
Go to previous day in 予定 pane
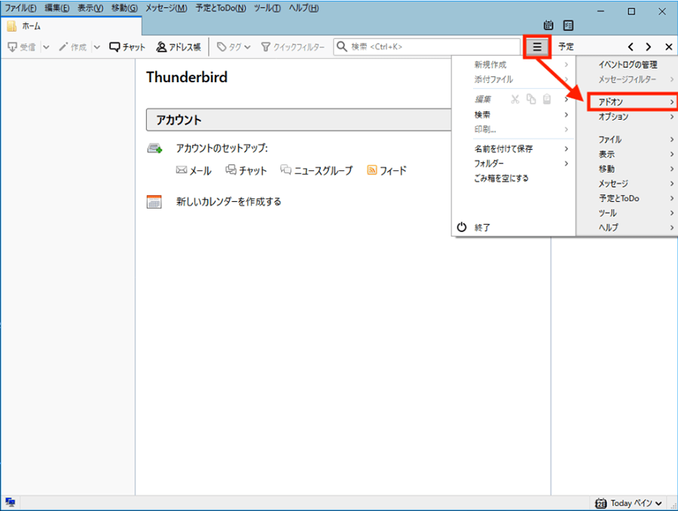pyautogui.click(x=631, y=47)
